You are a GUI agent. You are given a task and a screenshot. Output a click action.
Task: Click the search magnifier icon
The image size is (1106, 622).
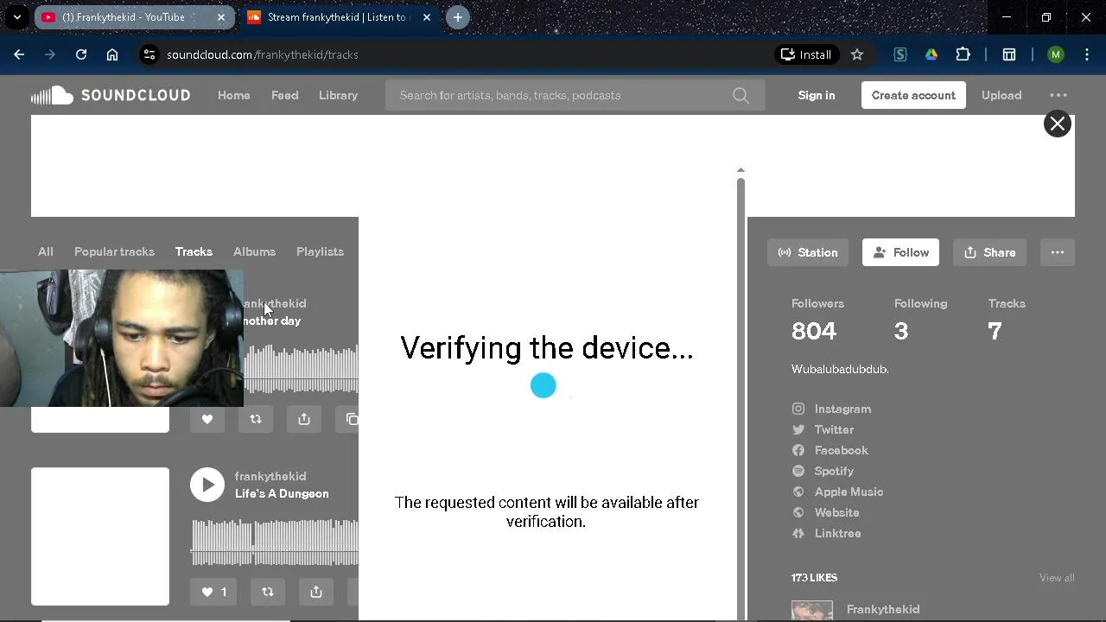tap(741, 95)
